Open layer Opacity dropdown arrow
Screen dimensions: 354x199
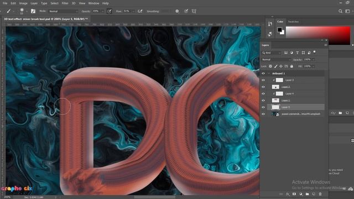coord(314,59)
